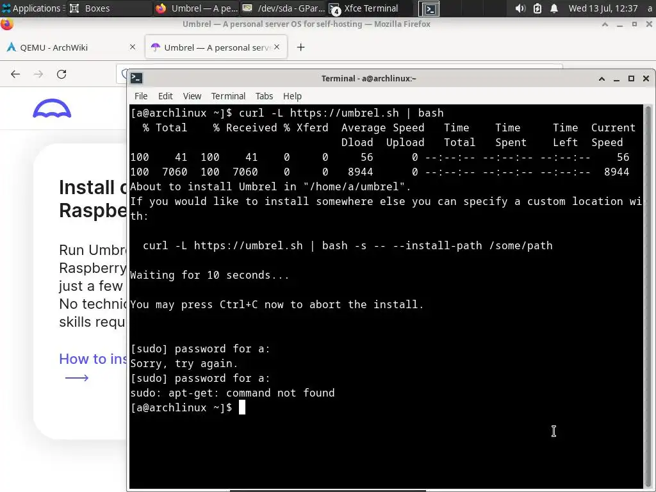The width and height of the screenshot is (656, 492).
Task: Click the Firefox window shade (up arrow) button
Action: coord(605,24)
